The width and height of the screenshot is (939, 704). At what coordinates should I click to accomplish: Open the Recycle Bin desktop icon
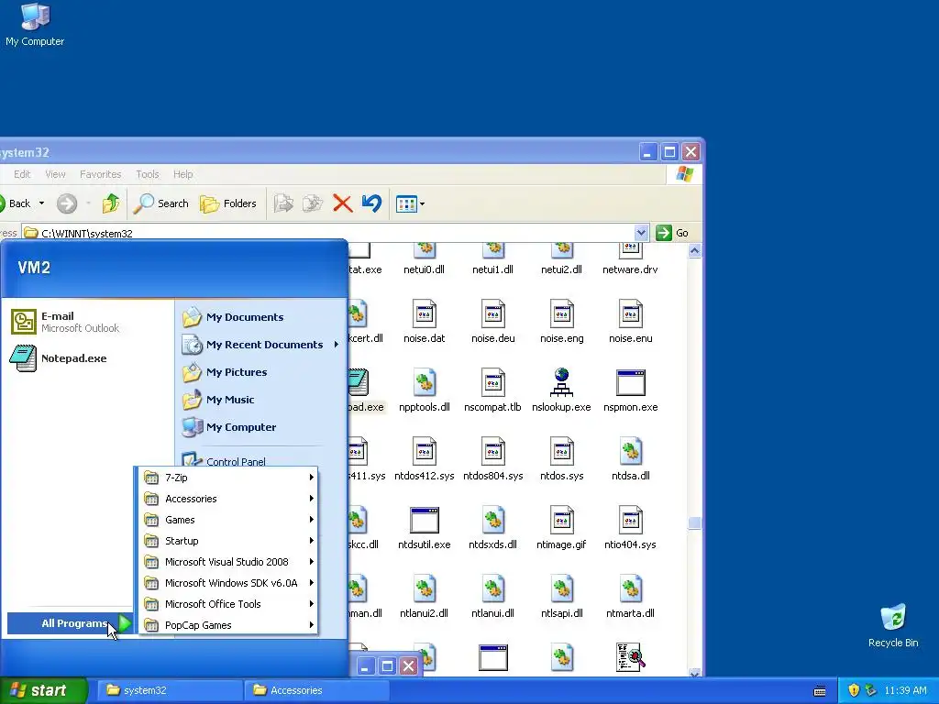(893, 625)
